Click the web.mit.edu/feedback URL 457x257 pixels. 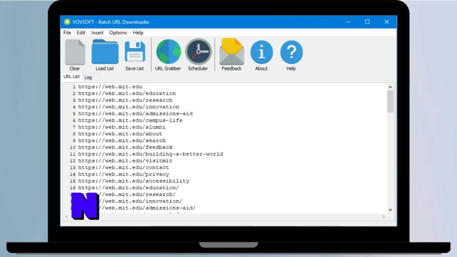125,147
